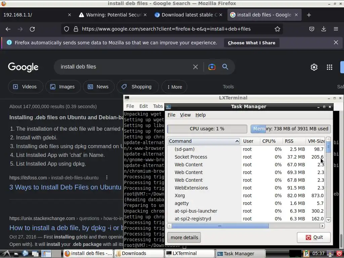344x258 pixels.
Task: Click the P tray icon beside the clock
Action: 306,254
